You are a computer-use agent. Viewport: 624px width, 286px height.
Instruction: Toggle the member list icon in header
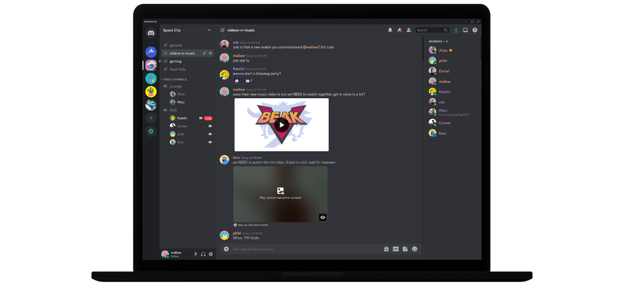(x=409, y=30)
